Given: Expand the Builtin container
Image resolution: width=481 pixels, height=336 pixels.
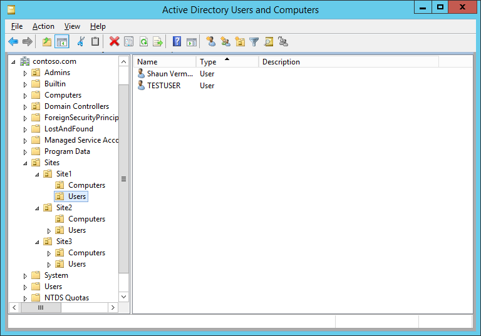Looking at the screenshot, I should click(x=25, y=84).
